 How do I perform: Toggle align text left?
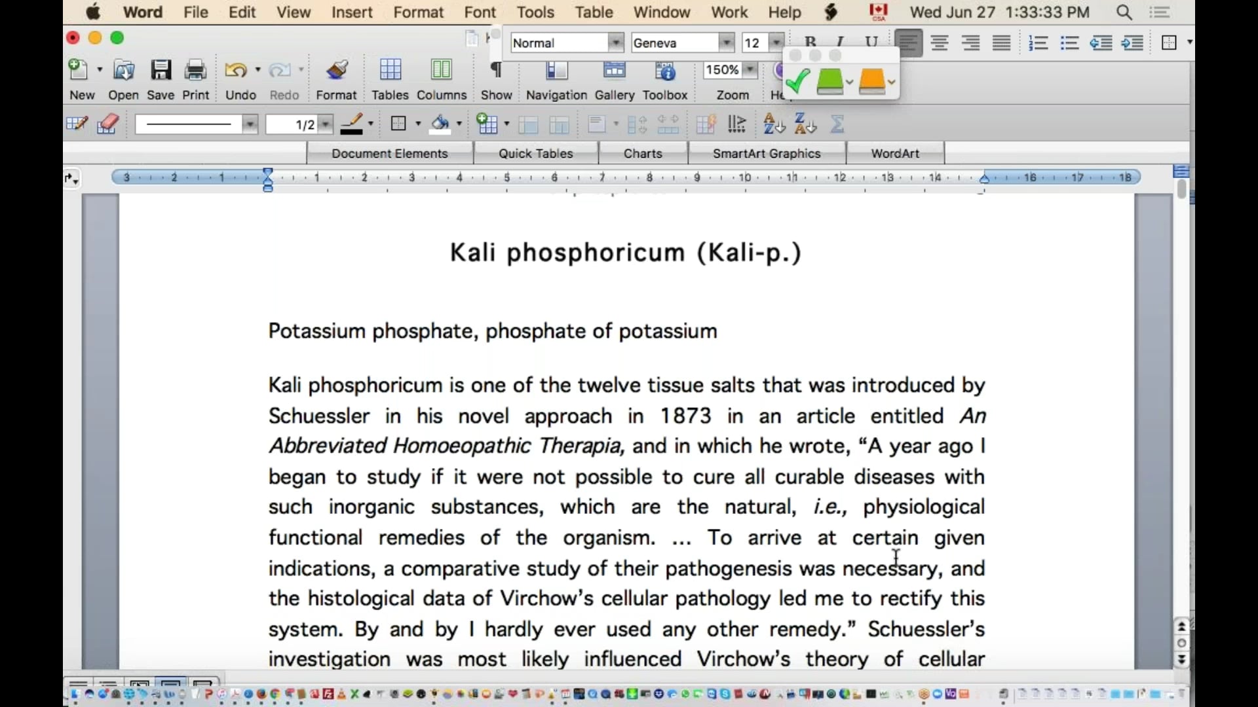[908, 43]
